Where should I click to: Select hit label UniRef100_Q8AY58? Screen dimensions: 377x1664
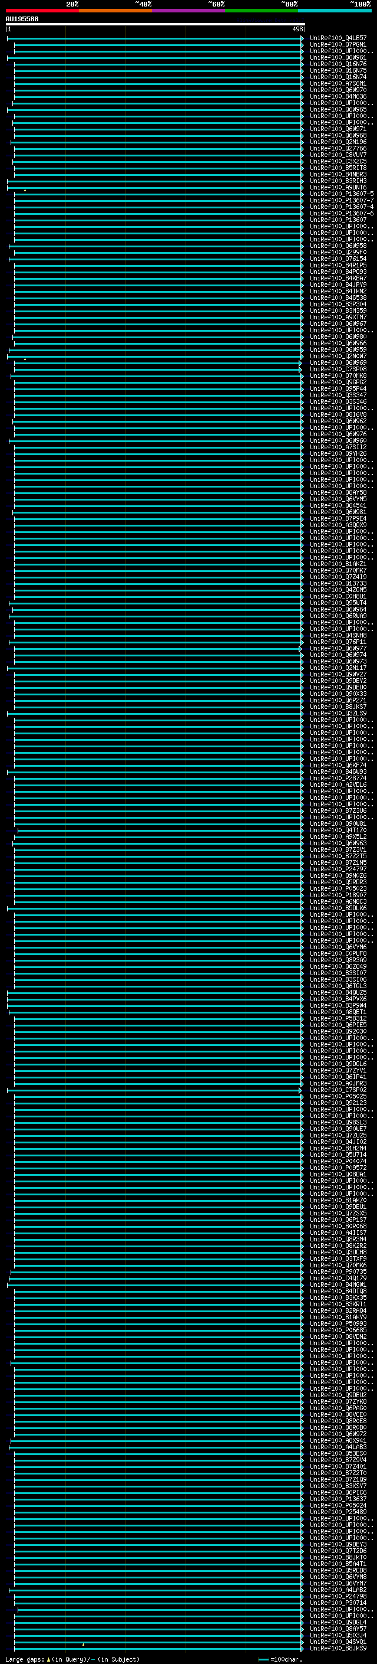pos(338,492)
